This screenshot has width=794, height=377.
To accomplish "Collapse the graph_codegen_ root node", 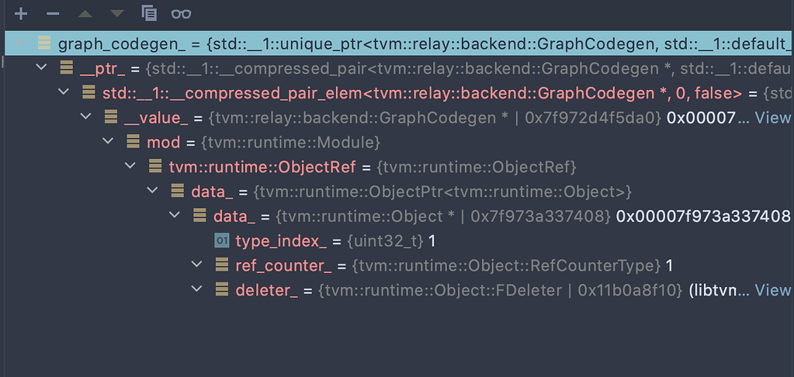I will pyautogui.click(x=19, y=43).
